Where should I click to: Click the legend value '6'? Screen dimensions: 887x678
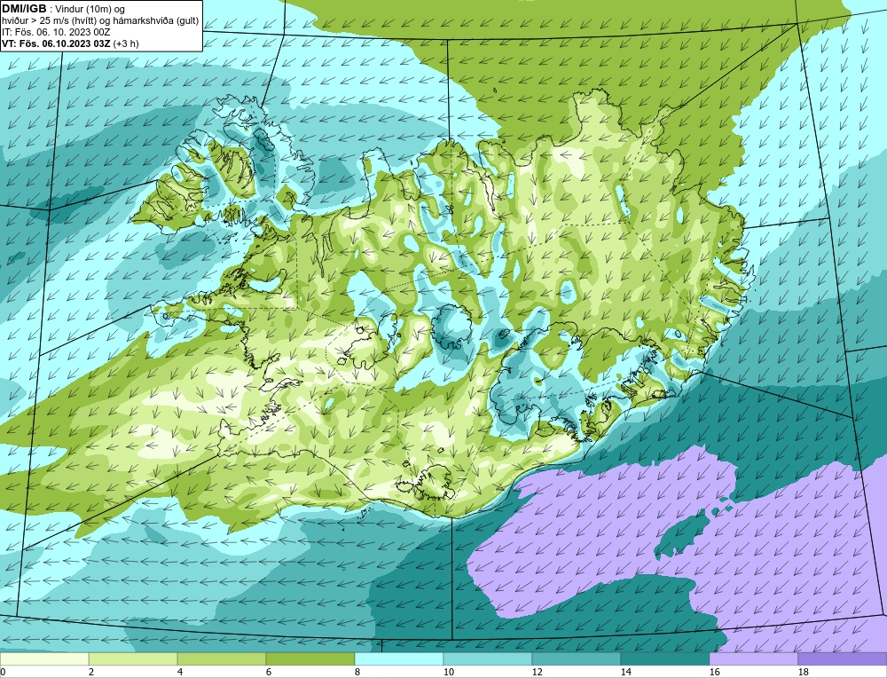269,672
